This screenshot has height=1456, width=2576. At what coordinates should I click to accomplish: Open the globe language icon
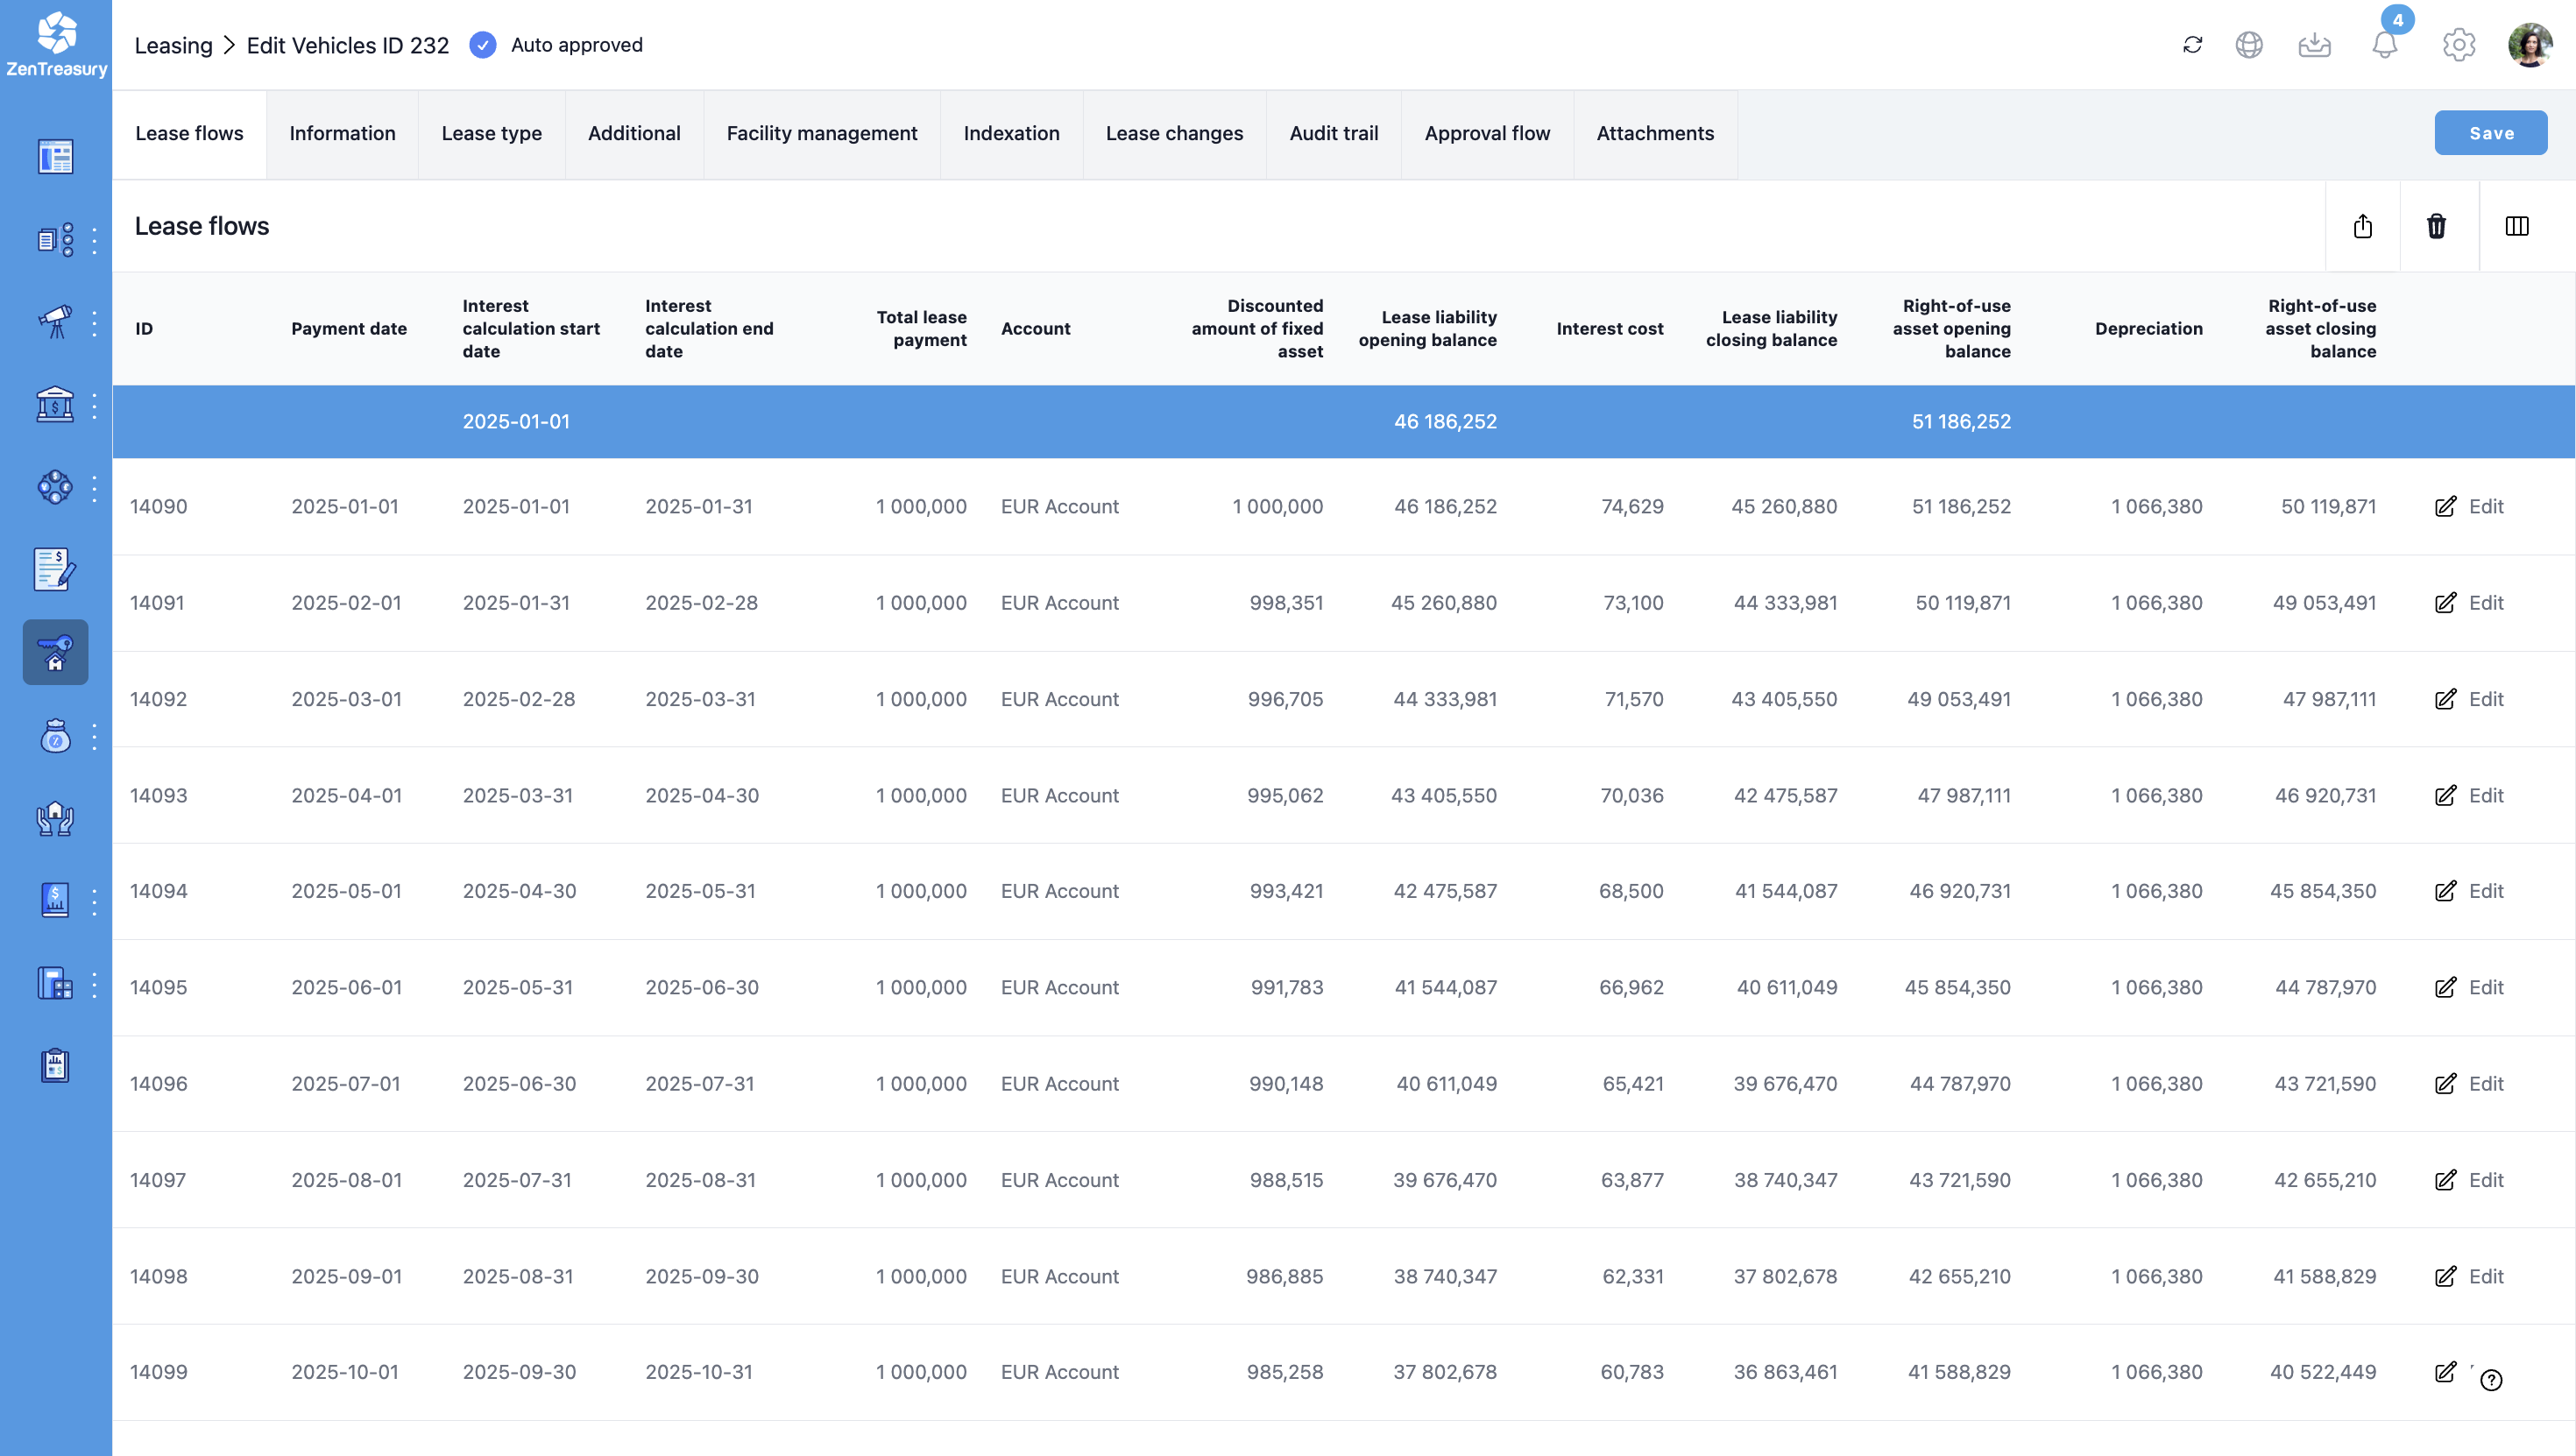point(2249,45)
